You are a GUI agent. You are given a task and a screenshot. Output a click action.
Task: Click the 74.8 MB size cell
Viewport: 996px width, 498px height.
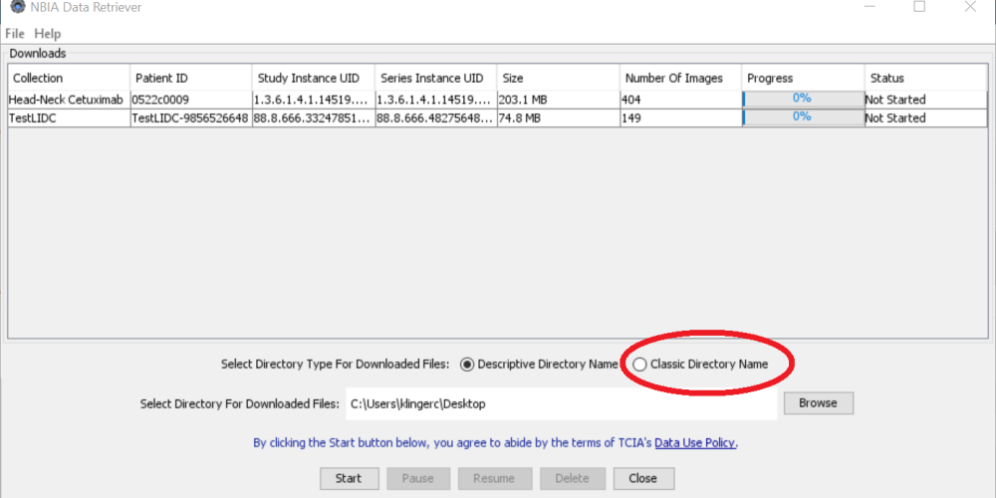[559, 119]
